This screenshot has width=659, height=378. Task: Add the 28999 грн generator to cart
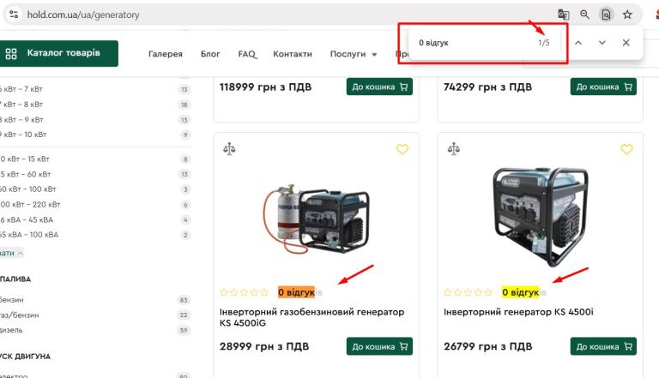click(379, 346)
